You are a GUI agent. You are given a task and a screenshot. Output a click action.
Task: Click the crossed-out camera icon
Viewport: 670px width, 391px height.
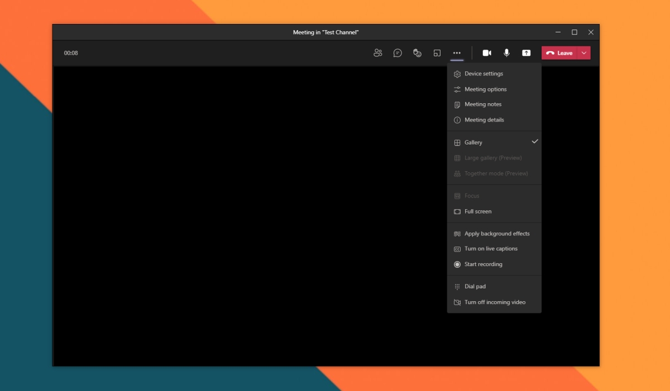[x=457, y=302]
